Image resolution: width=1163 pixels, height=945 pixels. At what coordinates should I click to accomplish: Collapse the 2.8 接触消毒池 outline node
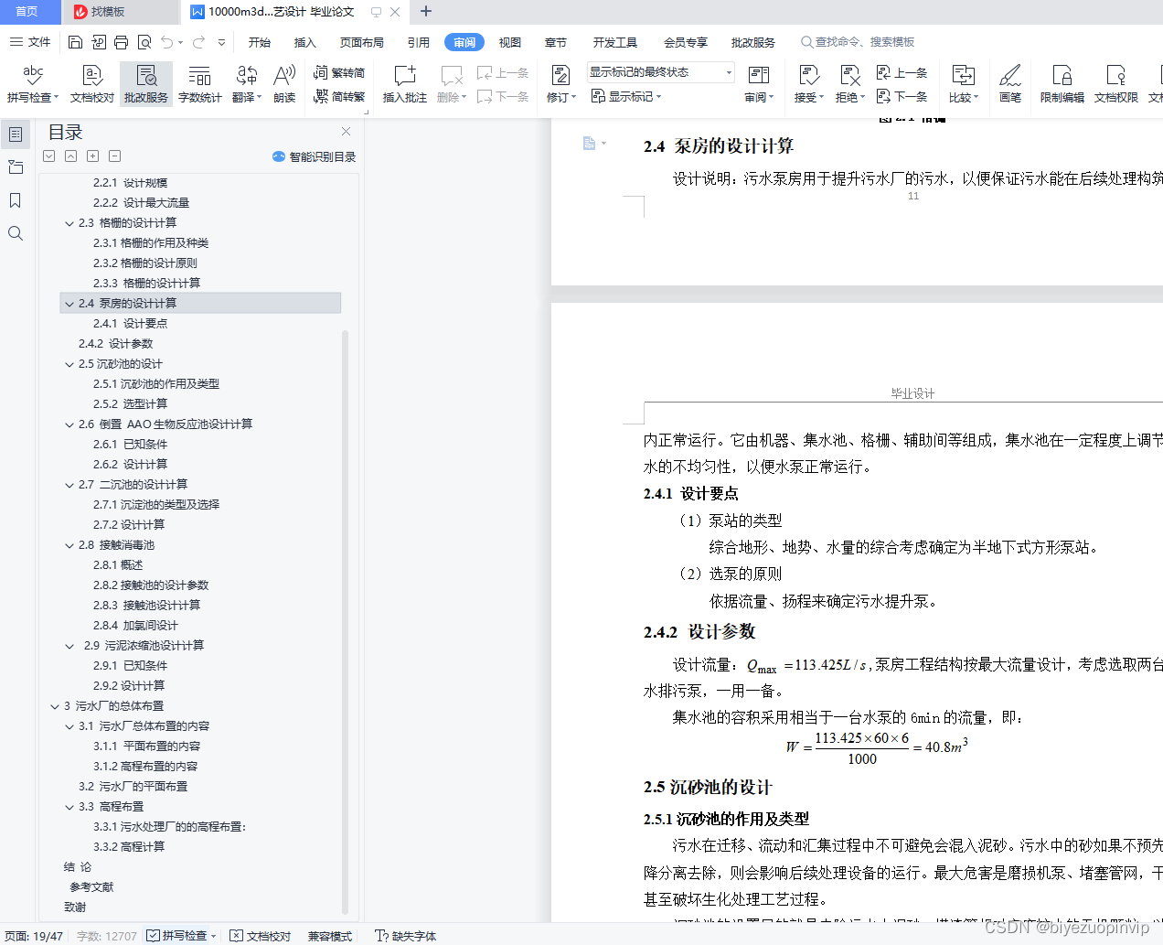pyautogui.click(x=69, y=545)
